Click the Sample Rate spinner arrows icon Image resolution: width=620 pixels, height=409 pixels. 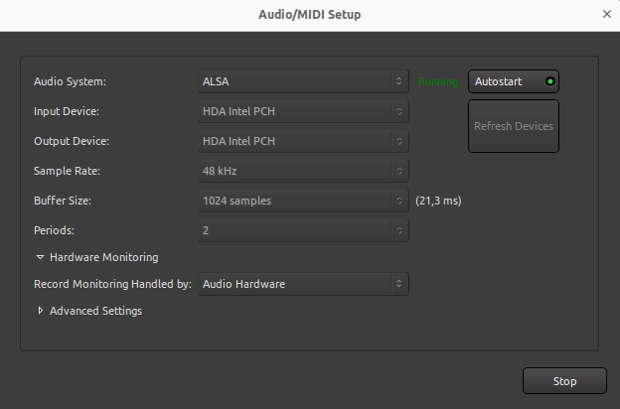[x=399, y=171]
